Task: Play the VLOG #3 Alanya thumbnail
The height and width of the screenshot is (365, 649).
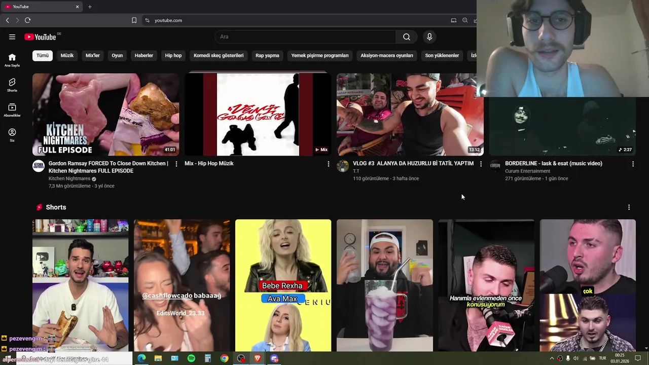Action: (410, 115)
